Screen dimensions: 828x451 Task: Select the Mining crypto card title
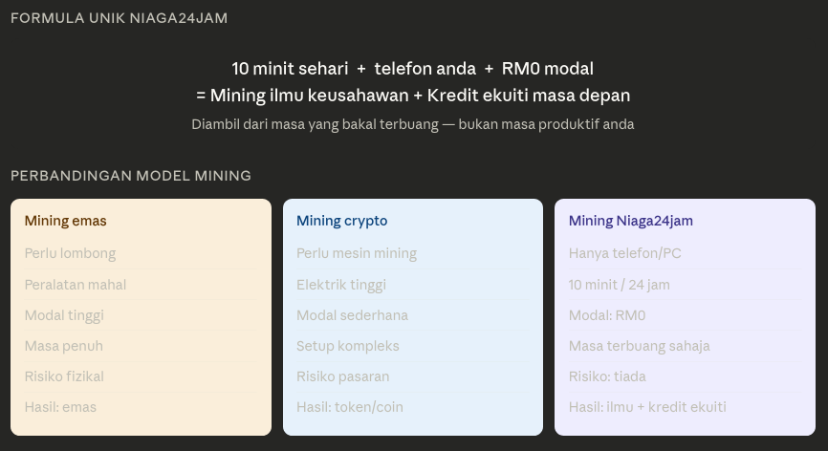[x=341, y=221]
